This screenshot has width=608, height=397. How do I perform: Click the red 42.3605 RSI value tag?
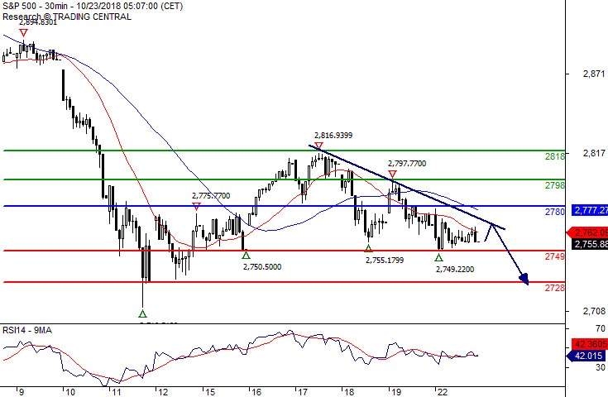tap(590, 344)
